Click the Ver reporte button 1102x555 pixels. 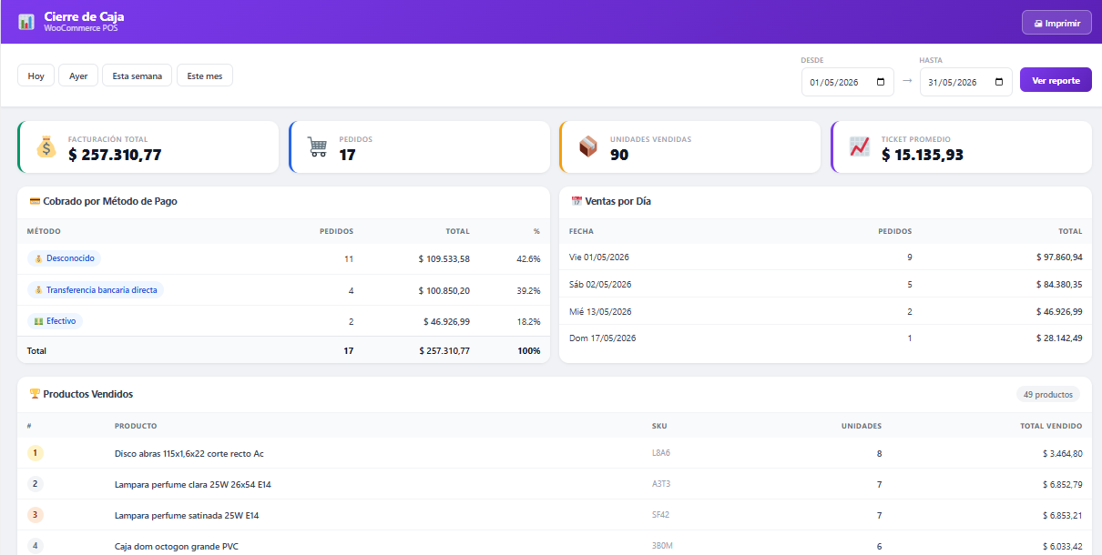(x=1056, y=80)
